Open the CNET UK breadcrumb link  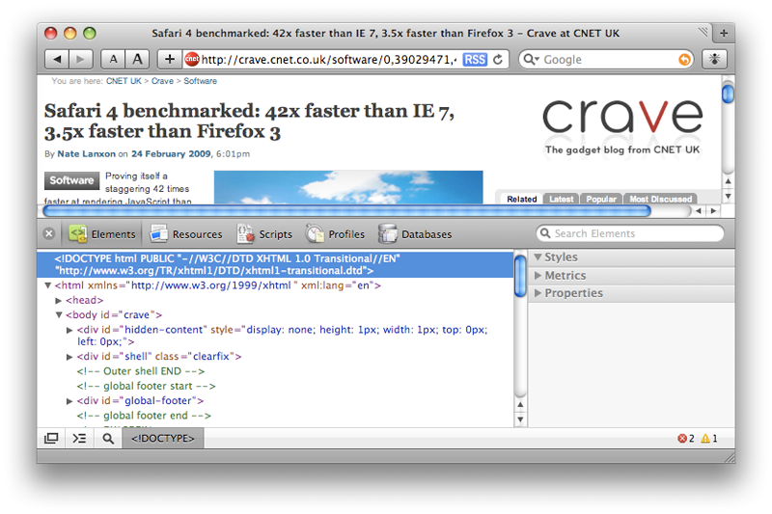click(124, 81)
